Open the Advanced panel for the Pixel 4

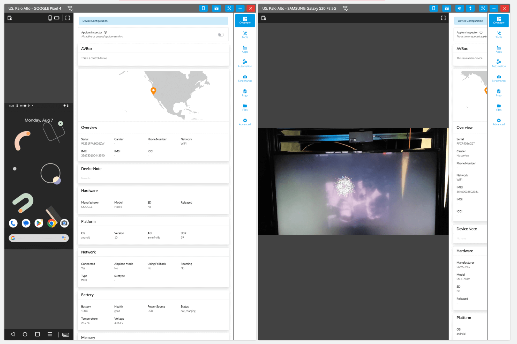pyautogui.click(x=244, y=122)
